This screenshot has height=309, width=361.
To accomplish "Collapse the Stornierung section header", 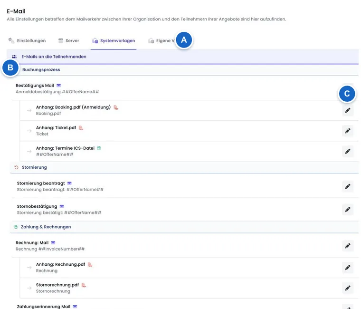I will pyautogui.click(x=184, y=167).
